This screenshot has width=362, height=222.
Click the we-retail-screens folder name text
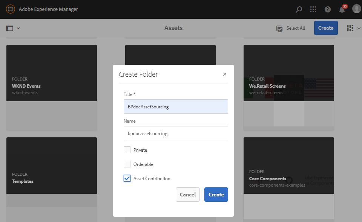(266, 93)
